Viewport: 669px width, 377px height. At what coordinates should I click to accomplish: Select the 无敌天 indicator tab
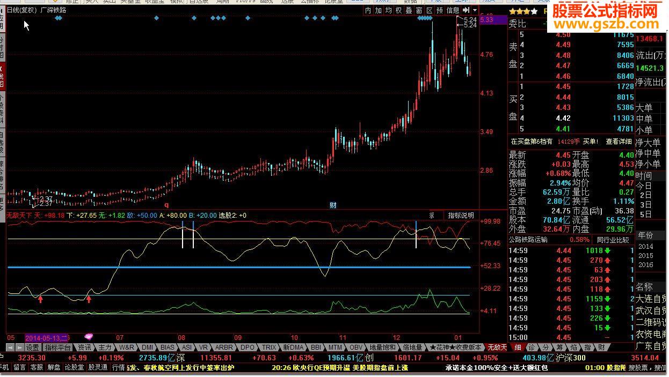[x=496, y=348]
